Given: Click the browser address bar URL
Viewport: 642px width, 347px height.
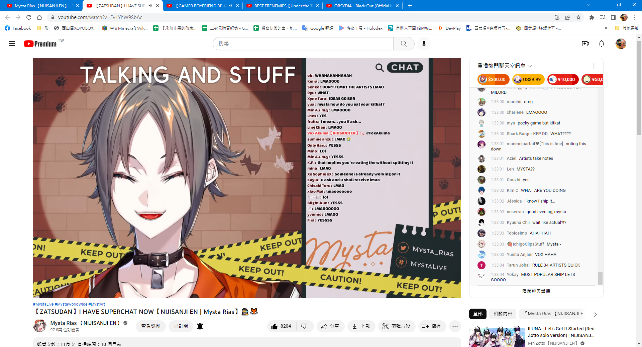Looking at the screenshot, I should tap(100, 17).
